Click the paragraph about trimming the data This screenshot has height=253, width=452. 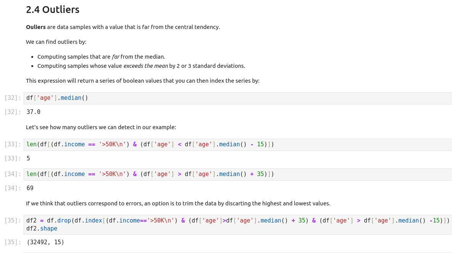tap(178, 203)
